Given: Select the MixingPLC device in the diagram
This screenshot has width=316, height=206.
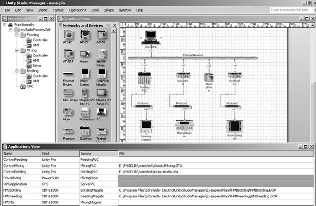Looking at the screenshot, I should (183, 76).
